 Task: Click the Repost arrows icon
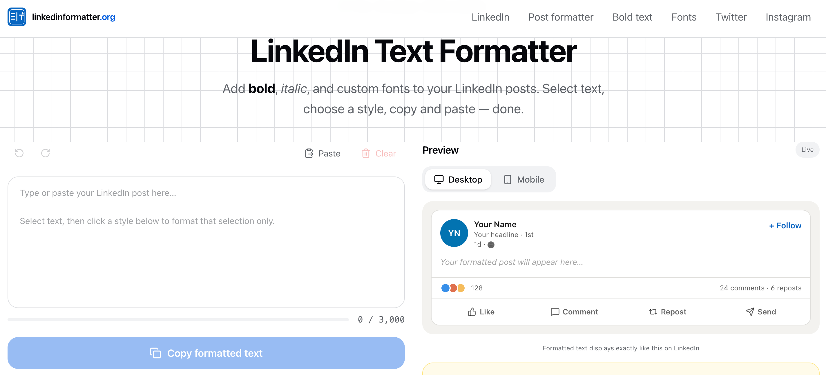pyautogui.click(x=653, y=312)
